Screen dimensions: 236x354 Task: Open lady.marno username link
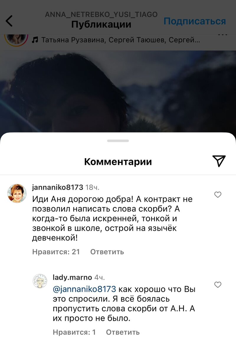click(72, 277)
